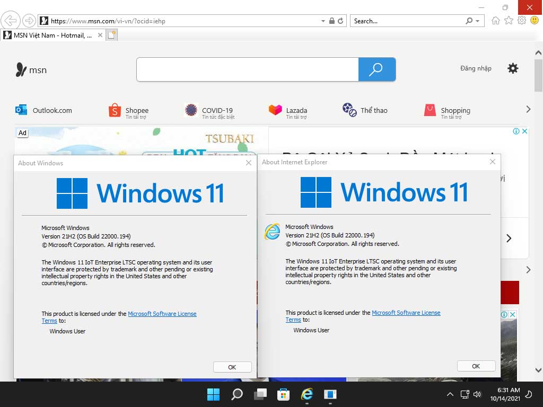The width and height of the screenshot is (543, 407).
Task: Click OK in About Internet Explorer dialog
Action: click(476, 366)
